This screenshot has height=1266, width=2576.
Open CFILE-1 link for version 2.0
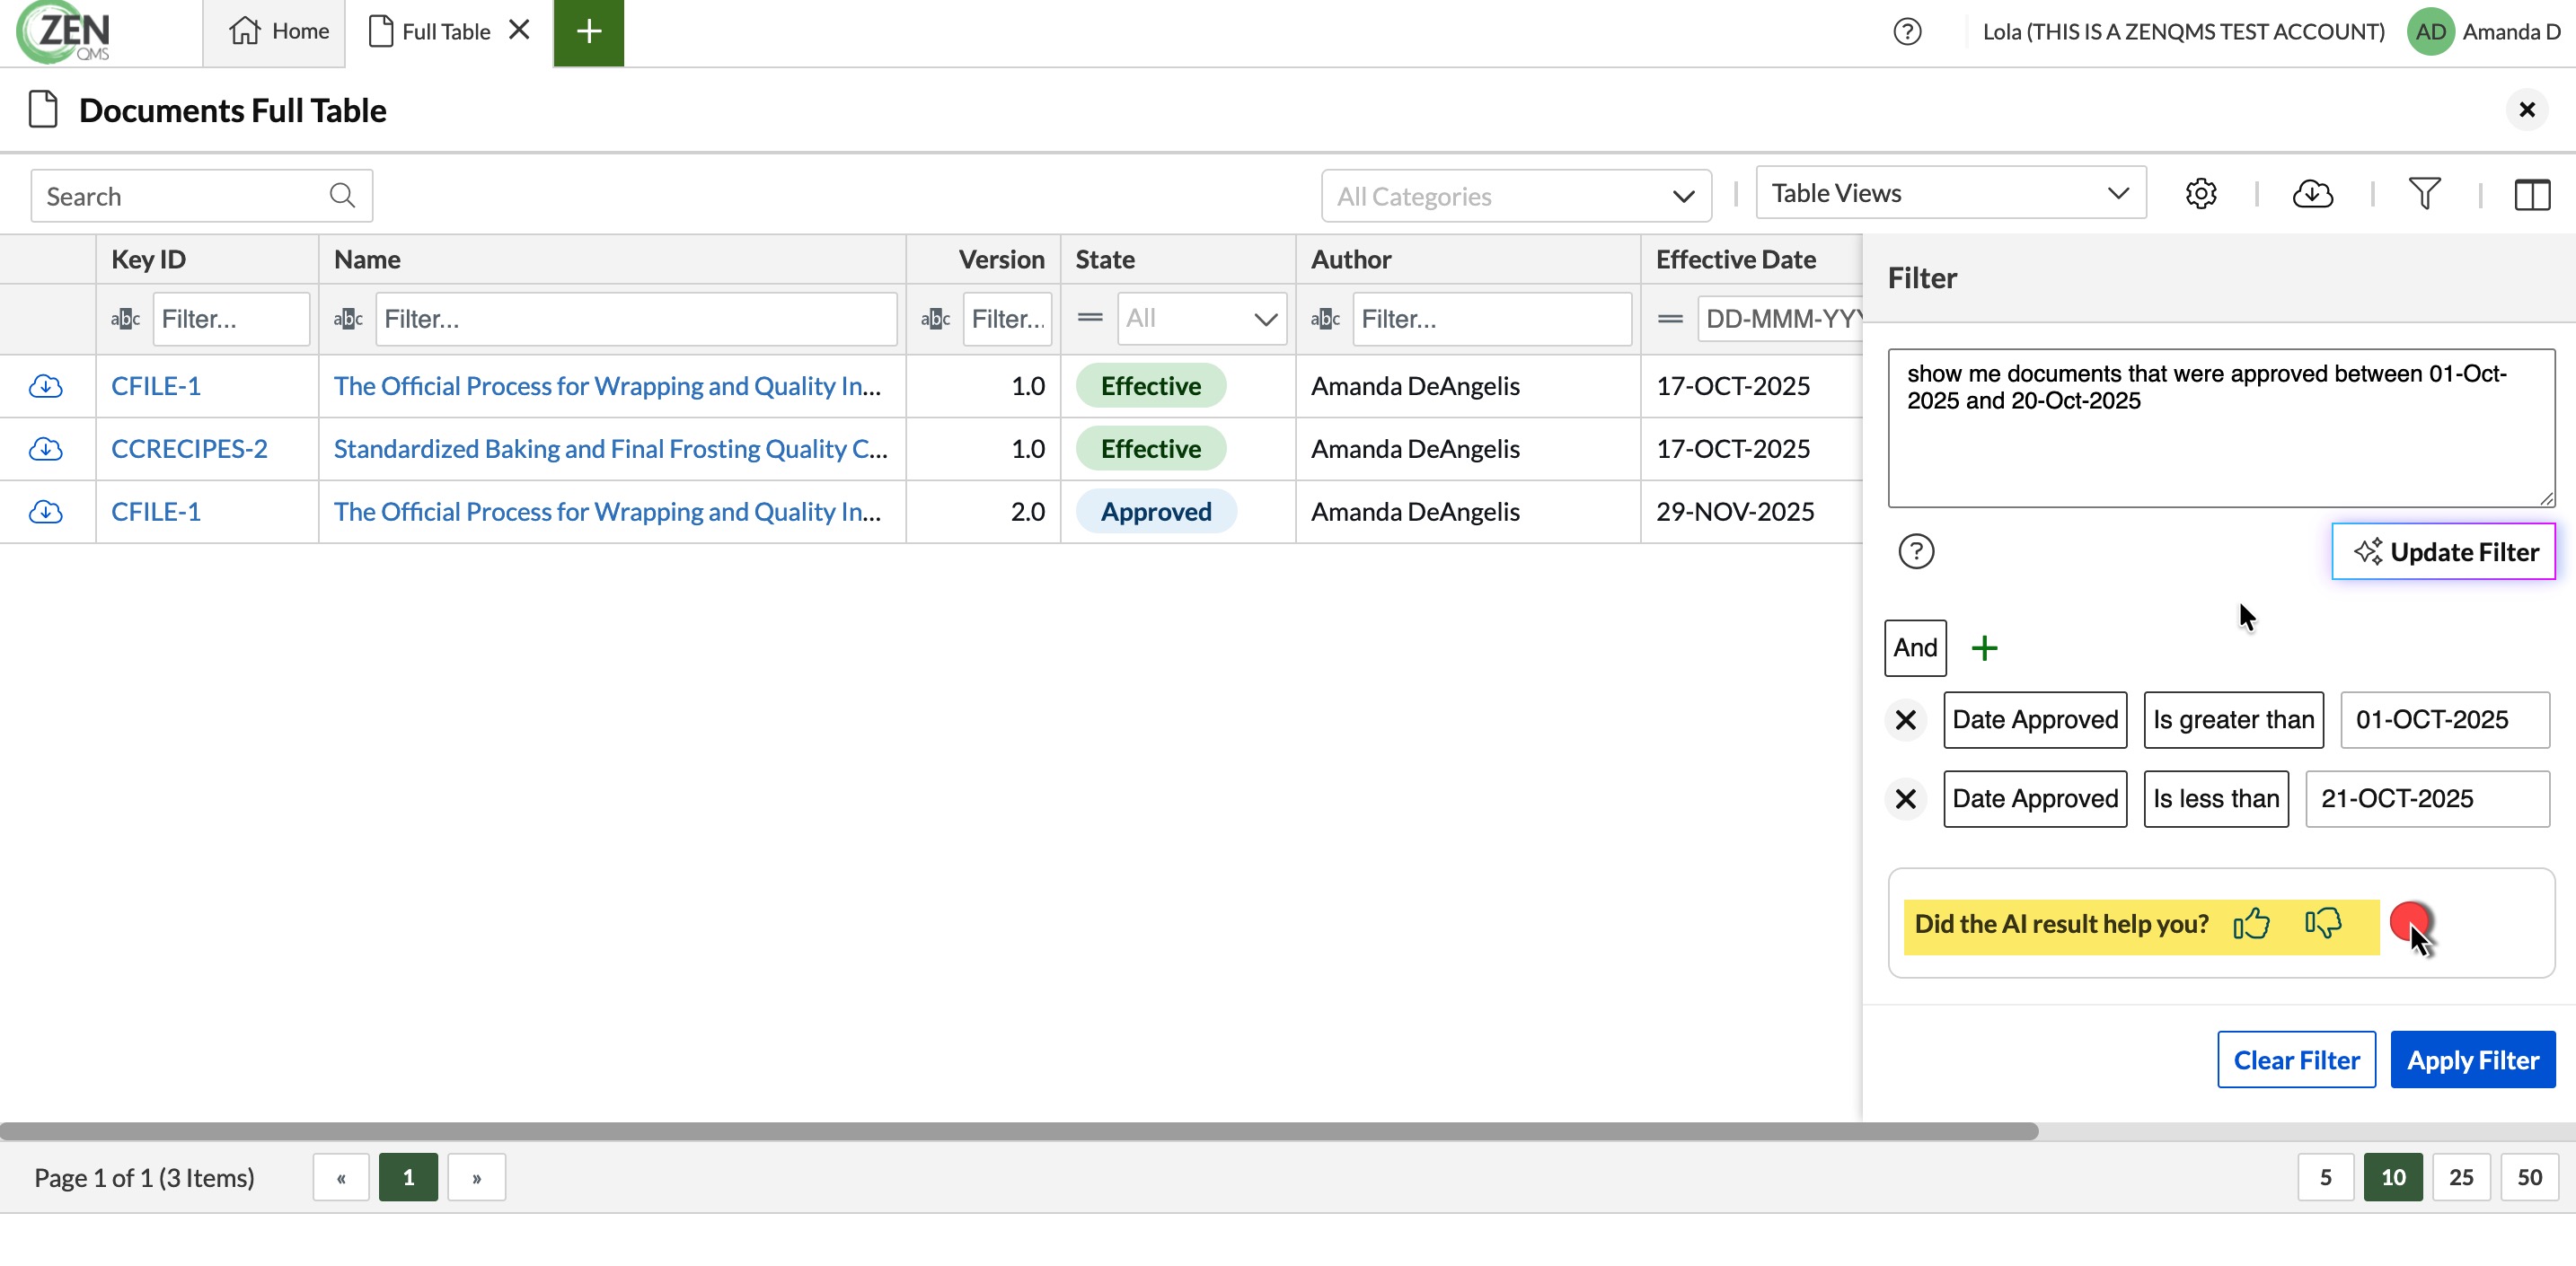pyautogui.click(x=156, y=512)
